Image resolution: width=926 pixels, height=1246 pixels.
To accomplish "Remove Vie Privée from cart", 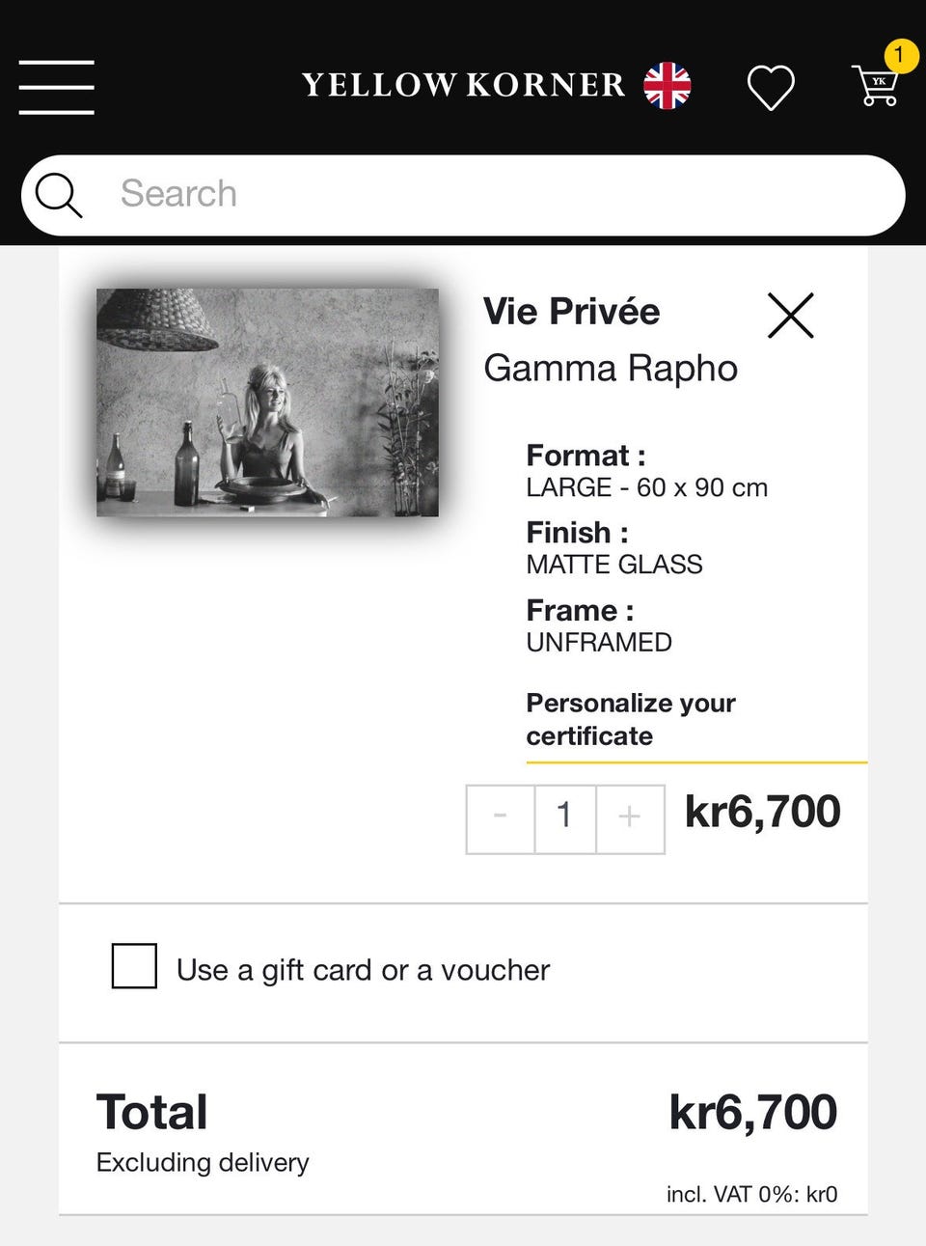I will [x=791, y=316].
